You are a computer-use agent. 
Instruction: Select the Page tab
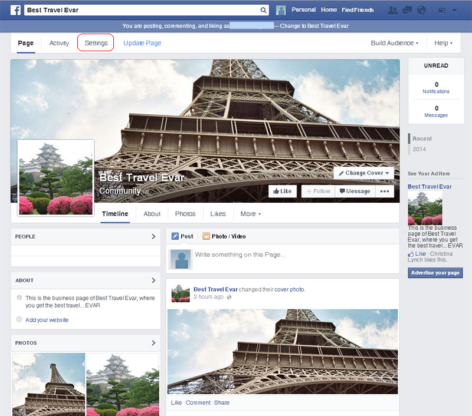(x=25, y=43)
